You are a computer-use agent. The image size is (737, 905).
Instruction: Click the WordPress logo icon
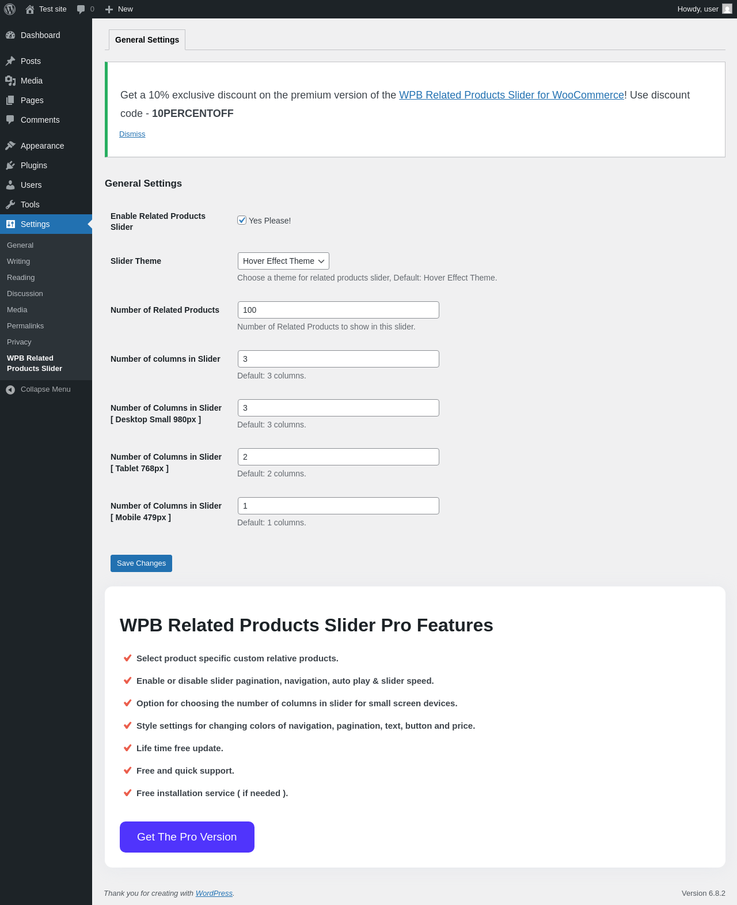click(10, 9)
